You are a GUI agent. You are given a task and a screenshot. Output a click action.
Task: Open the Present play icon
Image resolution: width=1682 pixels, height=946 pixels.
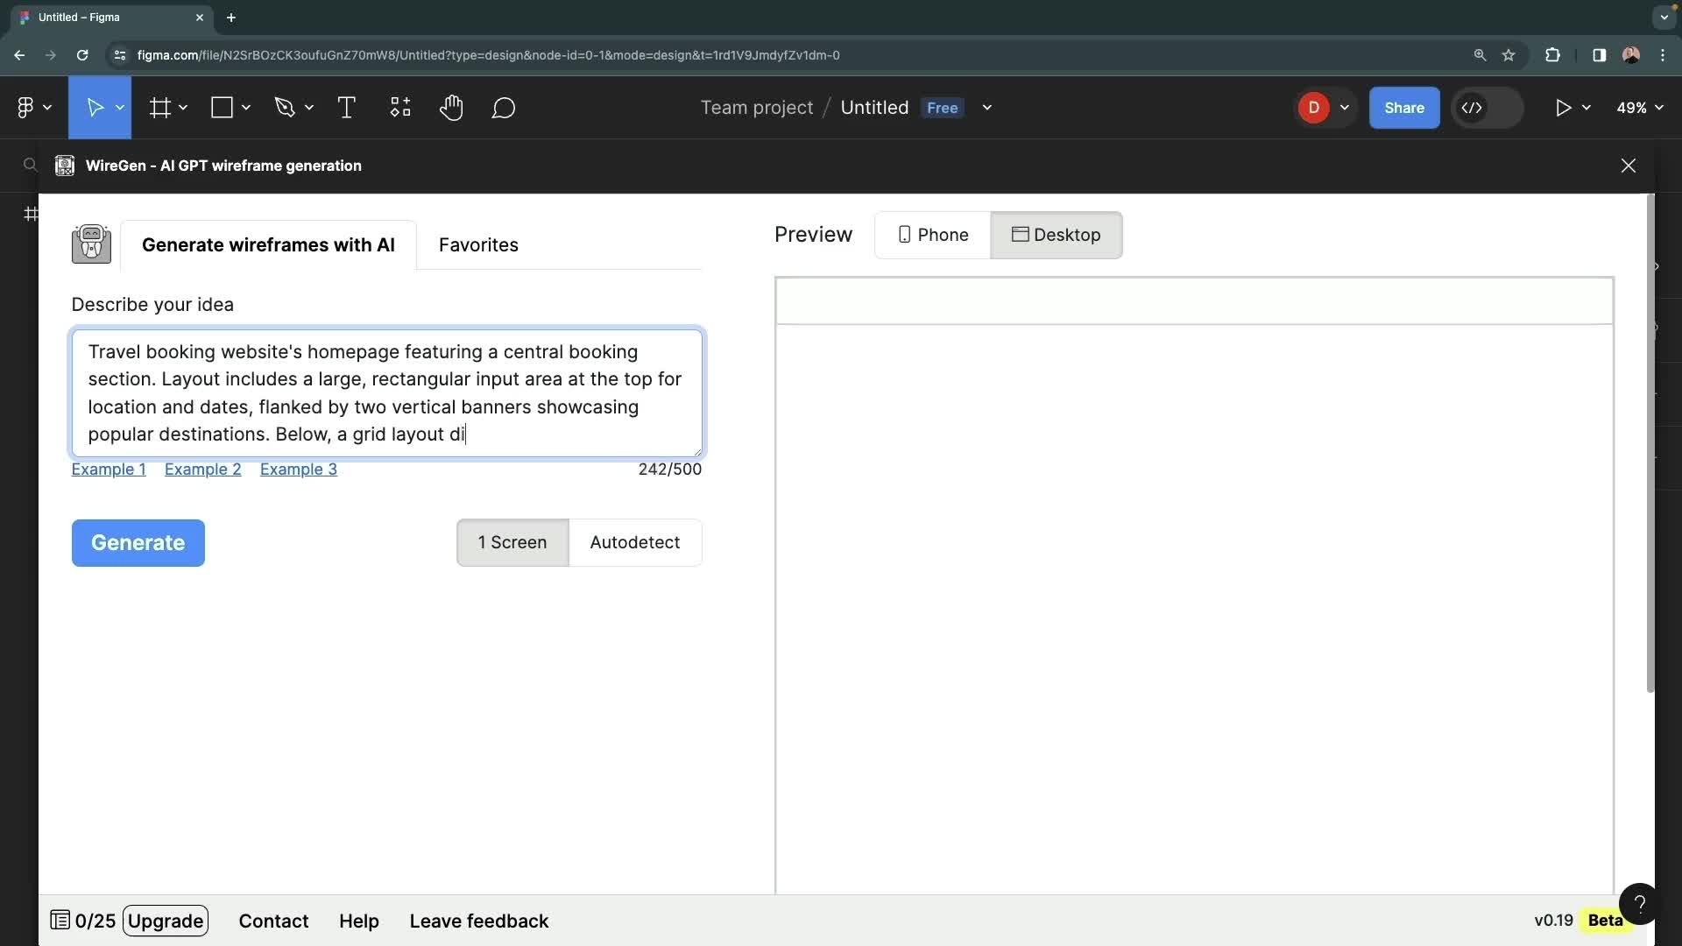(x=1565, y=107)
